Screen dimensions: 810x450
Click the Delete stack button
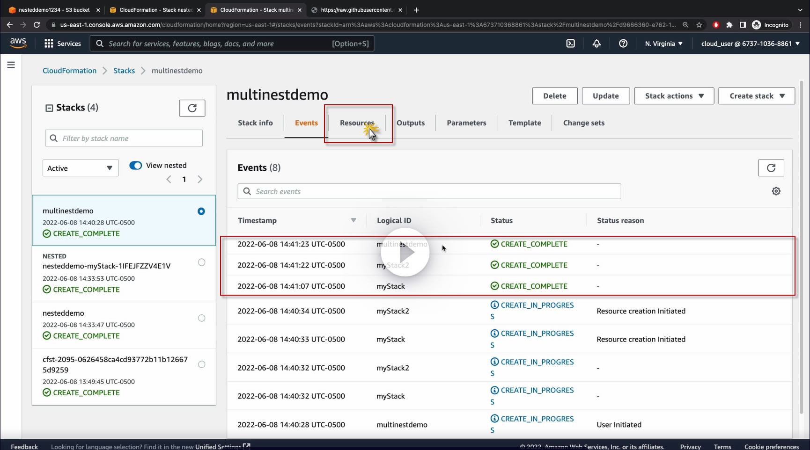554,96
